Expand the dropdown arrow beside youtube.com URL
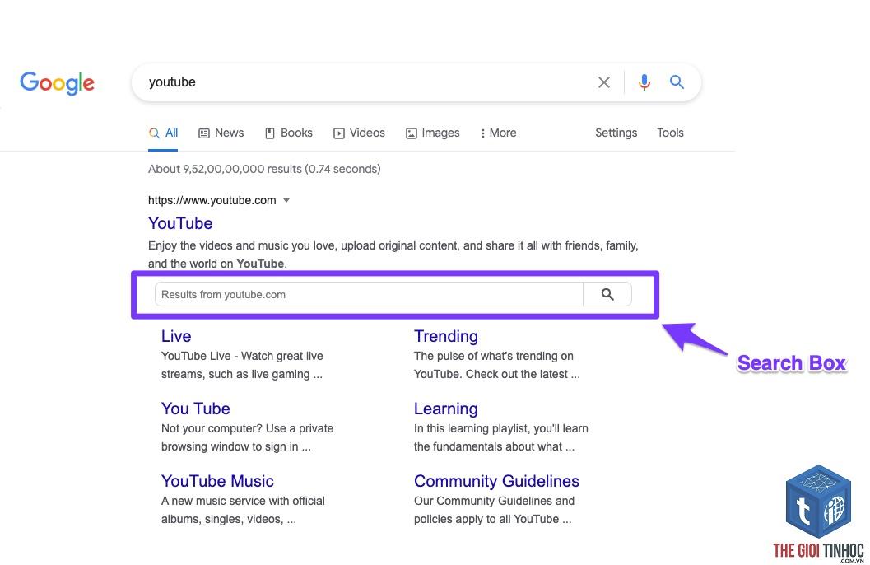This screenshot has height=565, width=870. (286, 200)
